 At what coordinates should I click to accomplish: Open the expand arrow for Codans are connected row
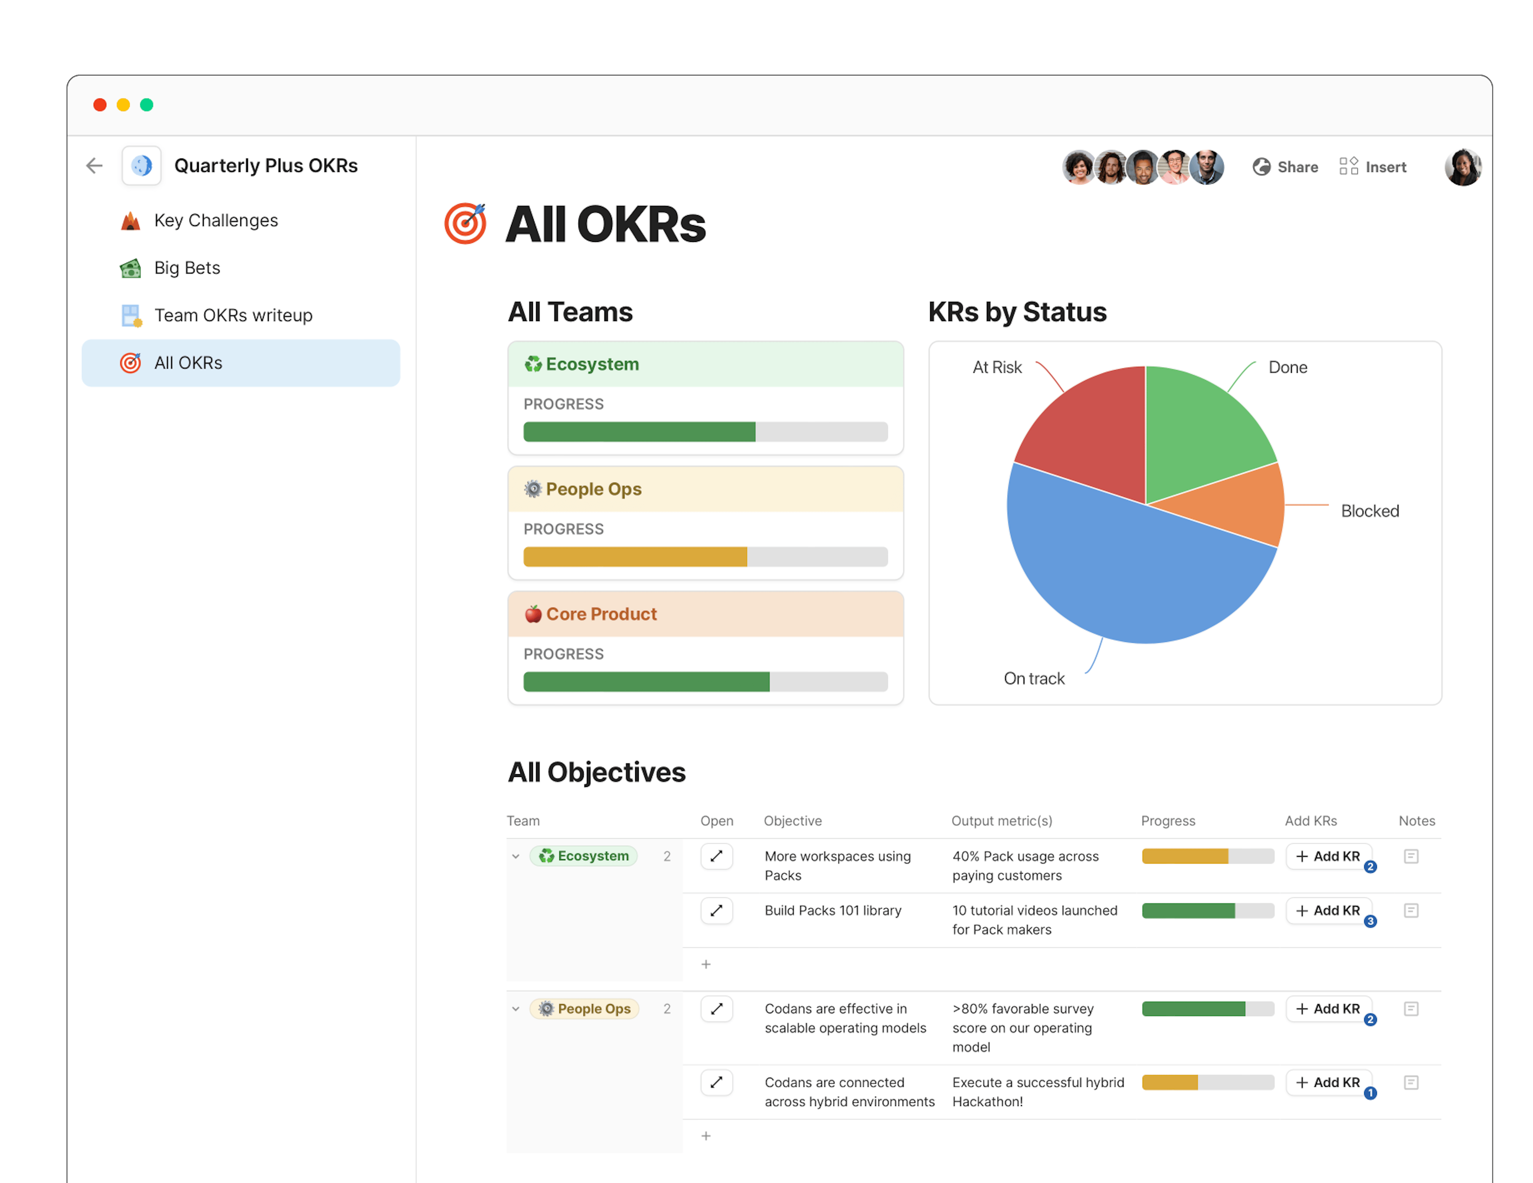(717, 1083)
